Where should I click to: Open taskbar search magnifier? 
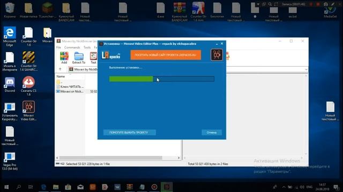click(19, 187)
